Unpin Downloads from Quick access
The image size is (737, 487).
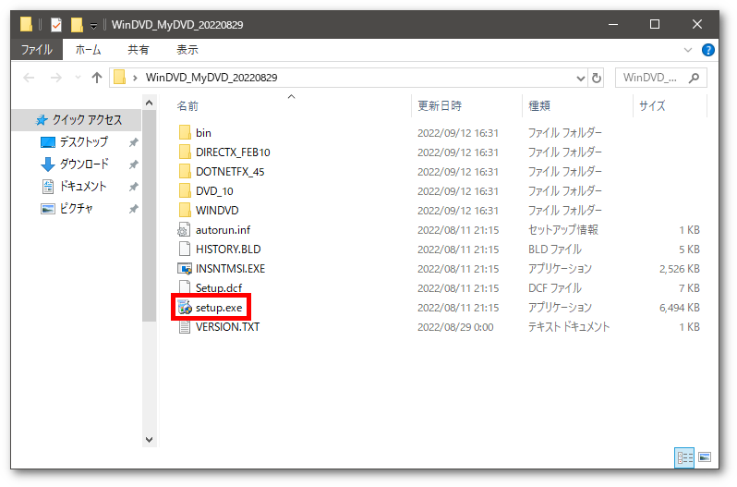(x=134, y=164)
